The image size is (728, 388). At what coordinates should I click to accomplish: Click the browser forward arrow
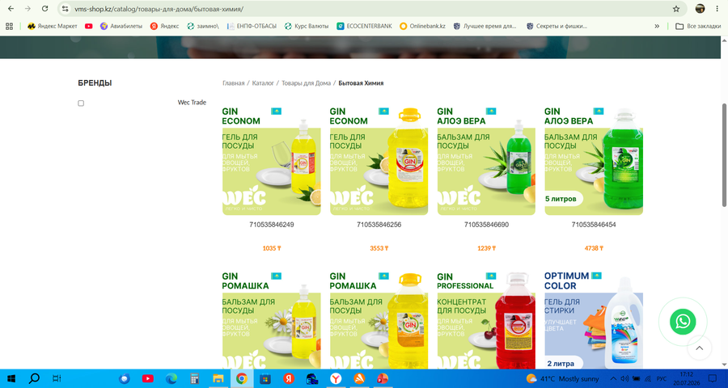(28, 9)
